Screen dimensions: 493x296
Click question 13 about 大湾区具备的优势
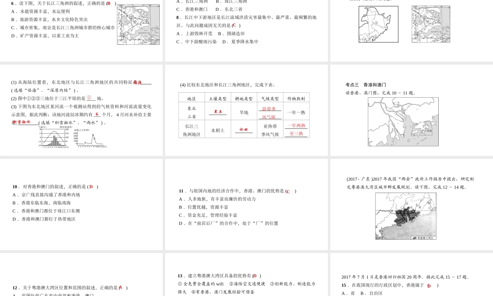219,276
